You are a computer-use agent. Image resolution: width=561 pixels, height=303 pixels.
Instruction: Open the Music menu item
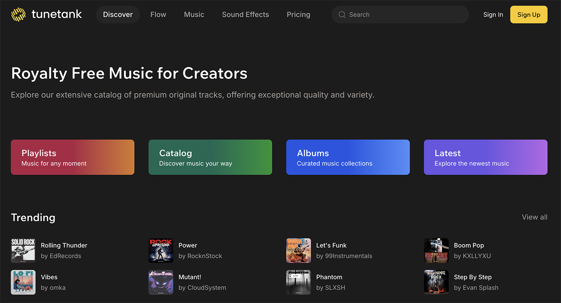pos(194,15)
